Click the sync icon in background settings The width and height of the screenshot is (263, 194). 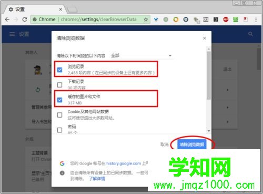pos(38,90)
